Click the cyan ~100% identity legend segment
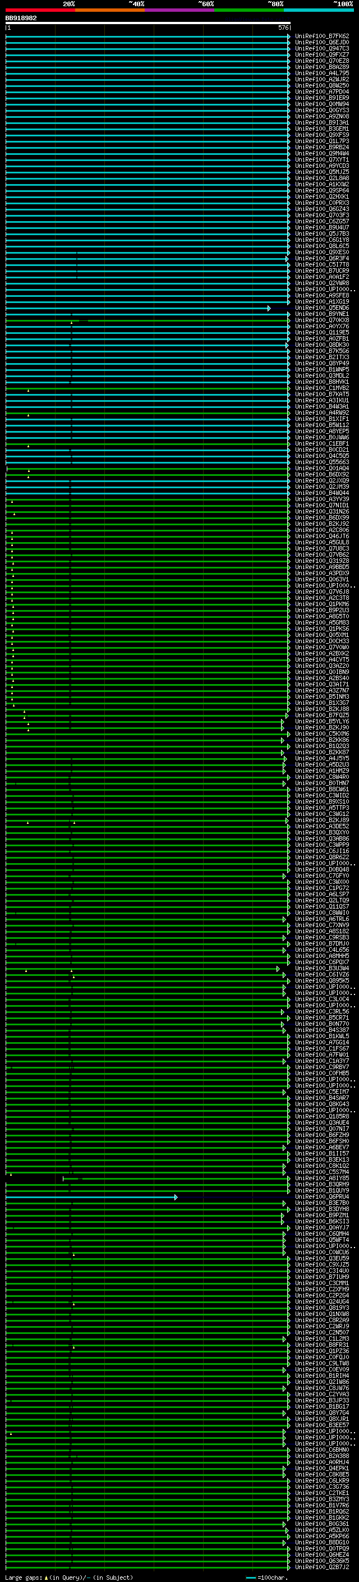Viewport: 359px width, 1582px height. 319,10
